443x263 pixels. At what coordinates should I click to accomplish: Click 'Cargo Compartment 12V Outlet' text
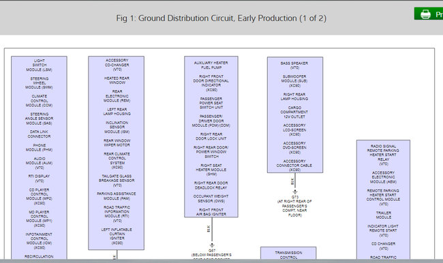[294, 112]
